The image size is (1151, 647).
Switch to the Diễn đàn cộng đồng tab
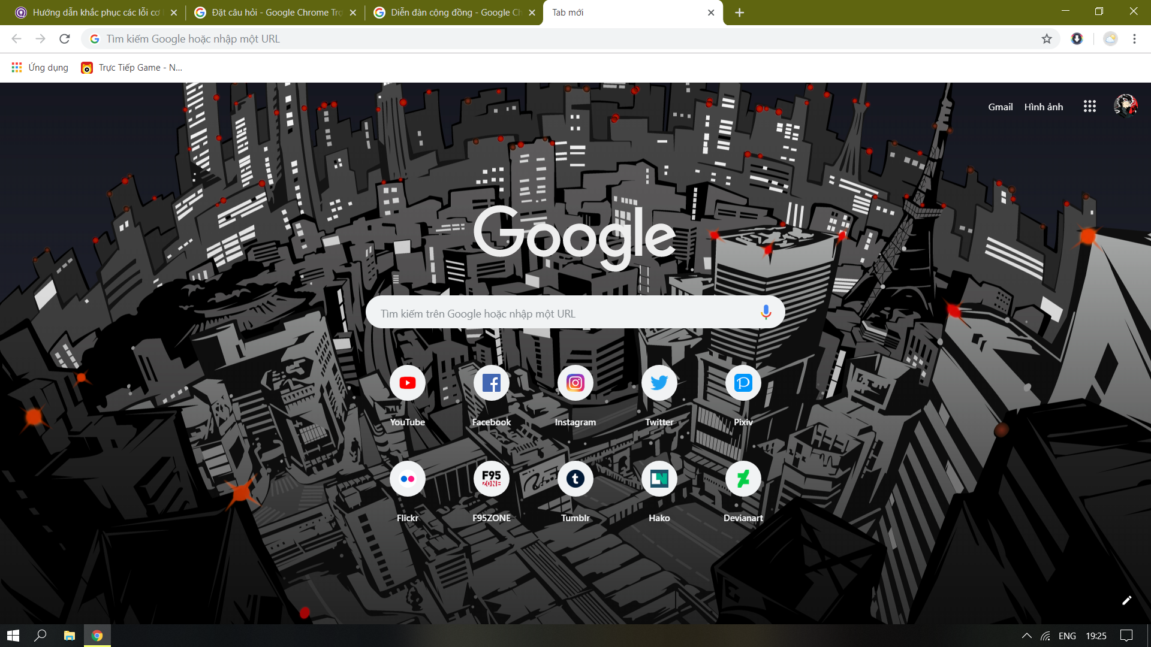point(456,13)
